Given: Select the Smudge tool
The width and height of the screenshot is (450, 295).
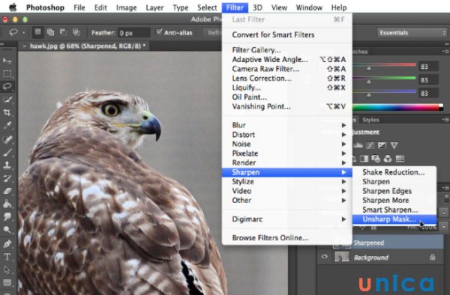Looking at the screenshot, I should coord(7,217).
